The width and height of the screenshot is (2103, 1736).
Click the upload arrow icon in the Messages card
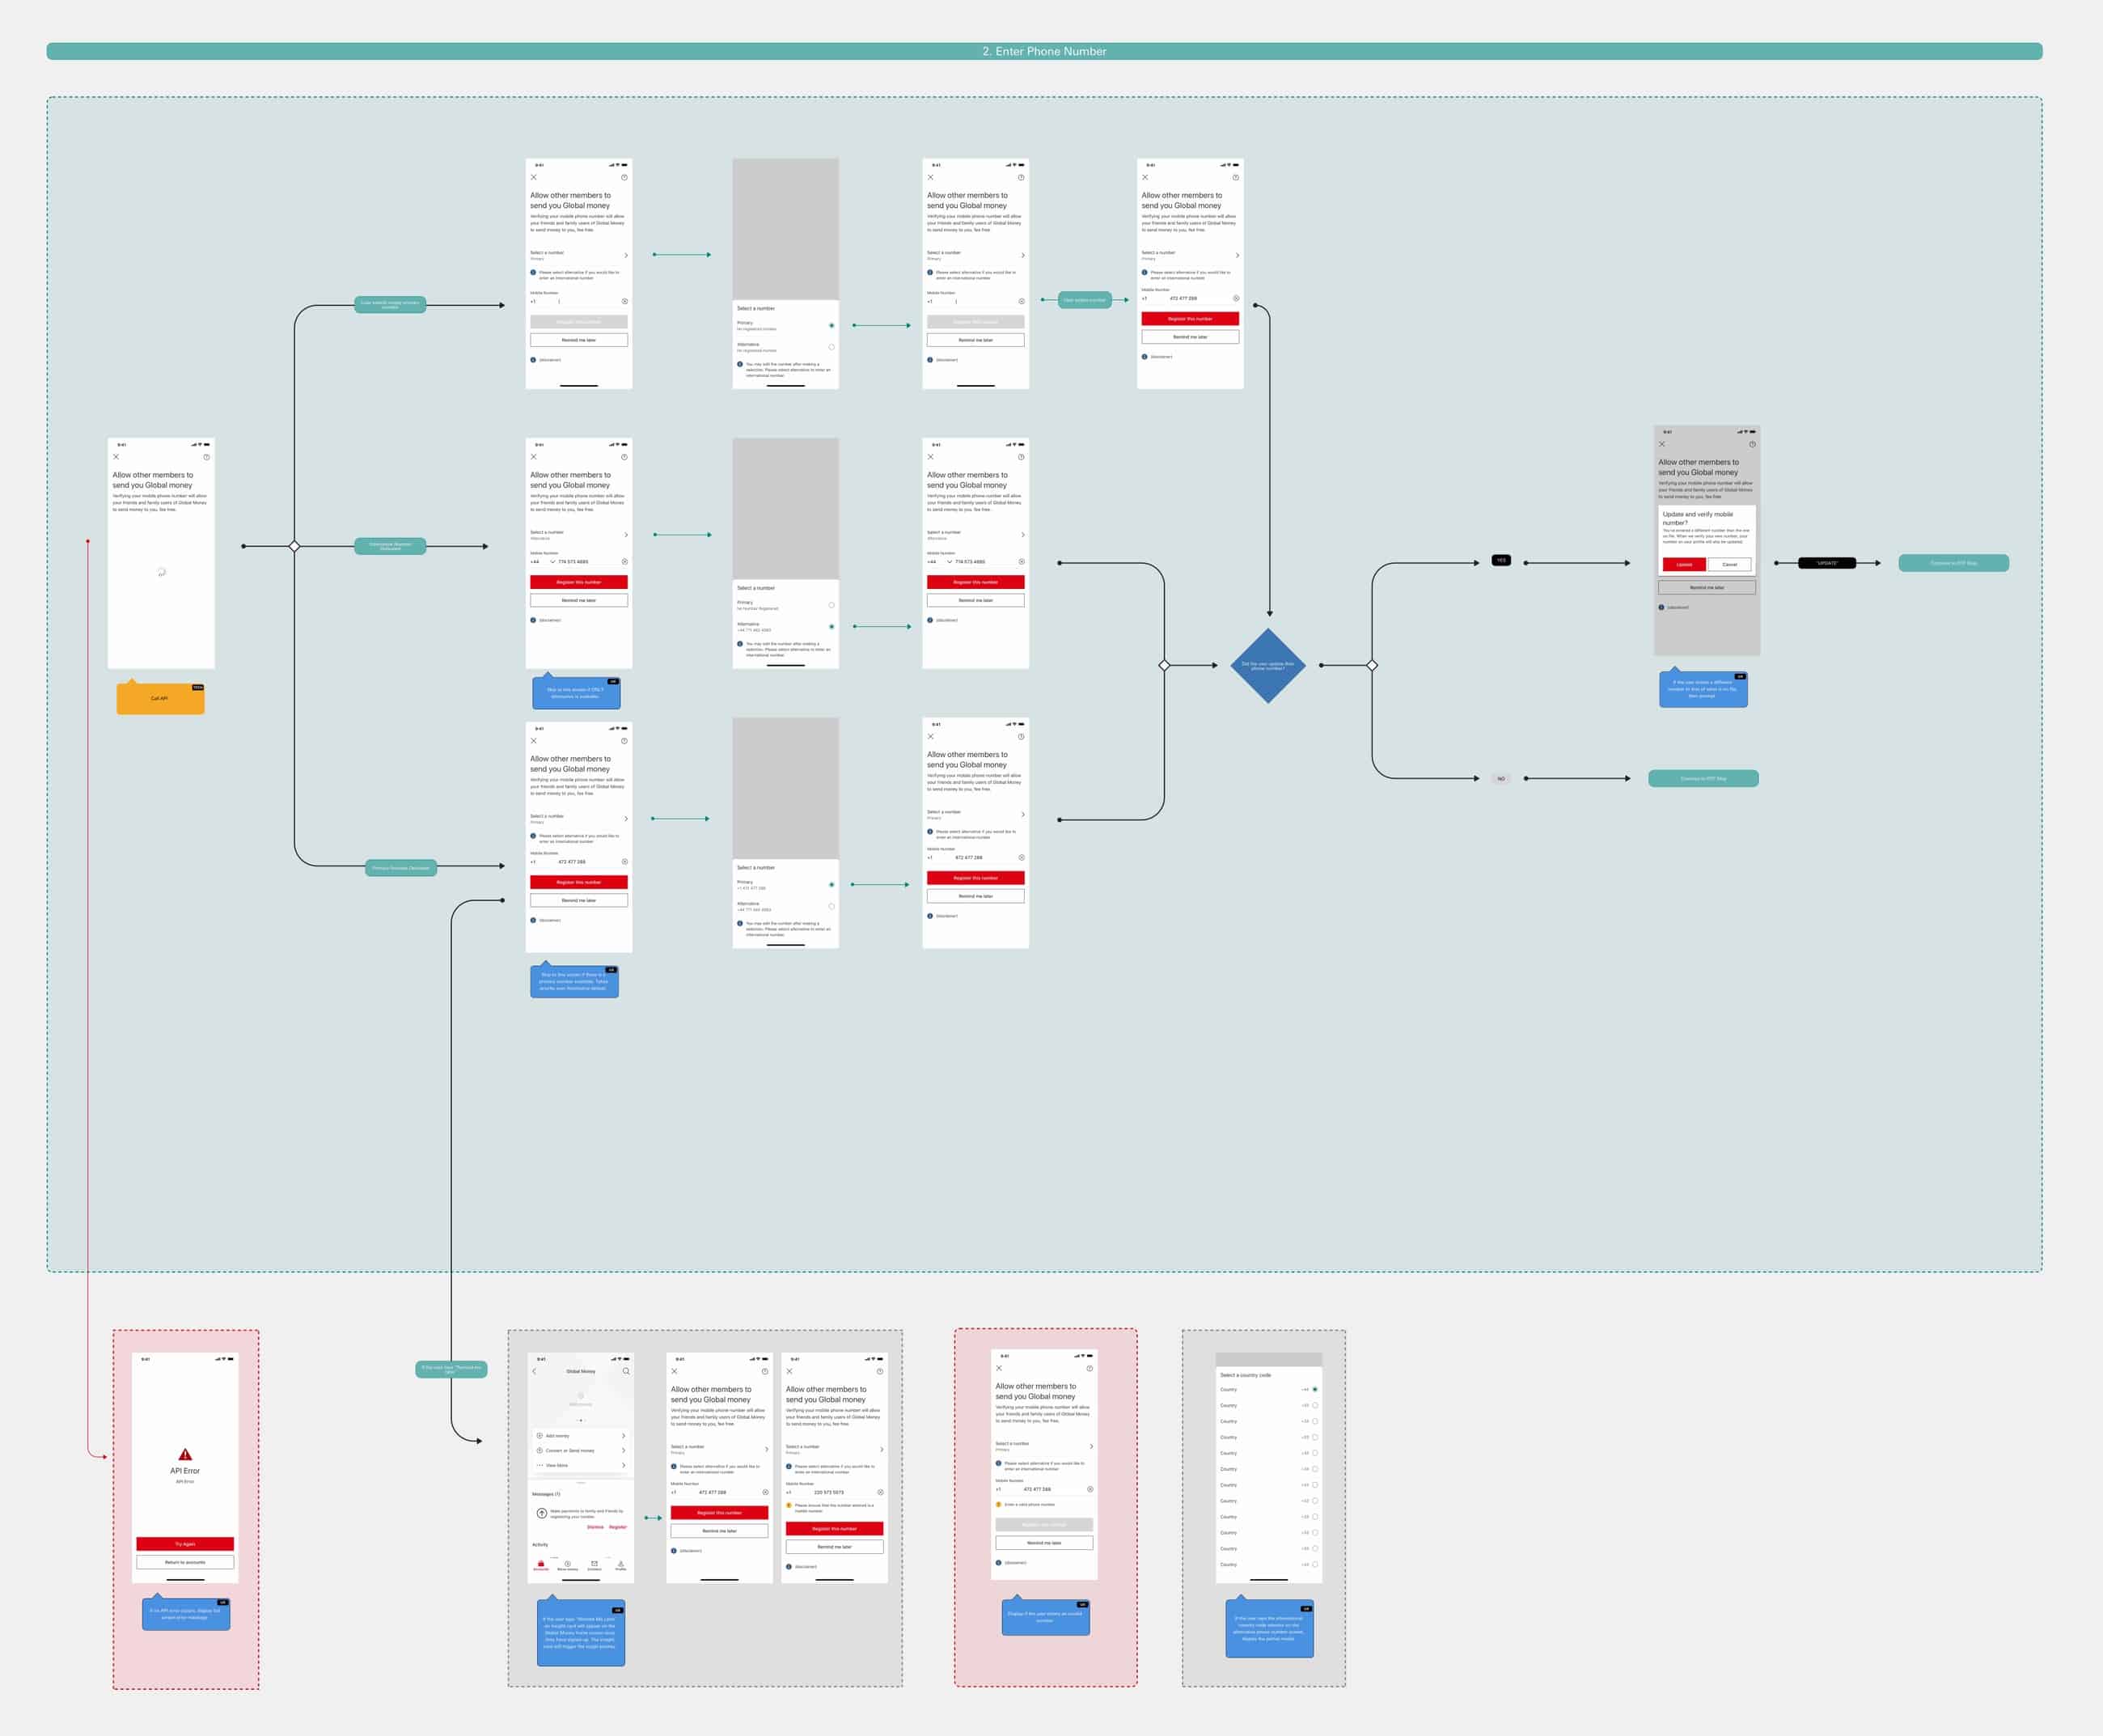542,1513
